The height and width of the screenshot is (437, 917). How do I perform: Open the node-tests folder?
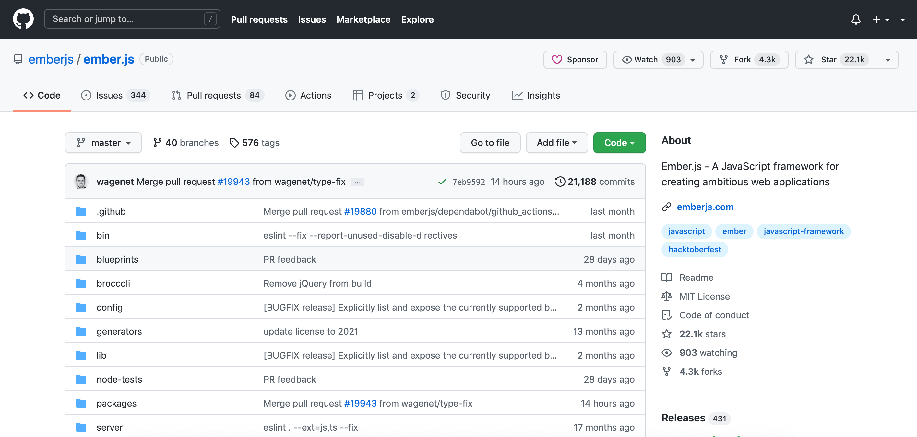tap(119, 379)
